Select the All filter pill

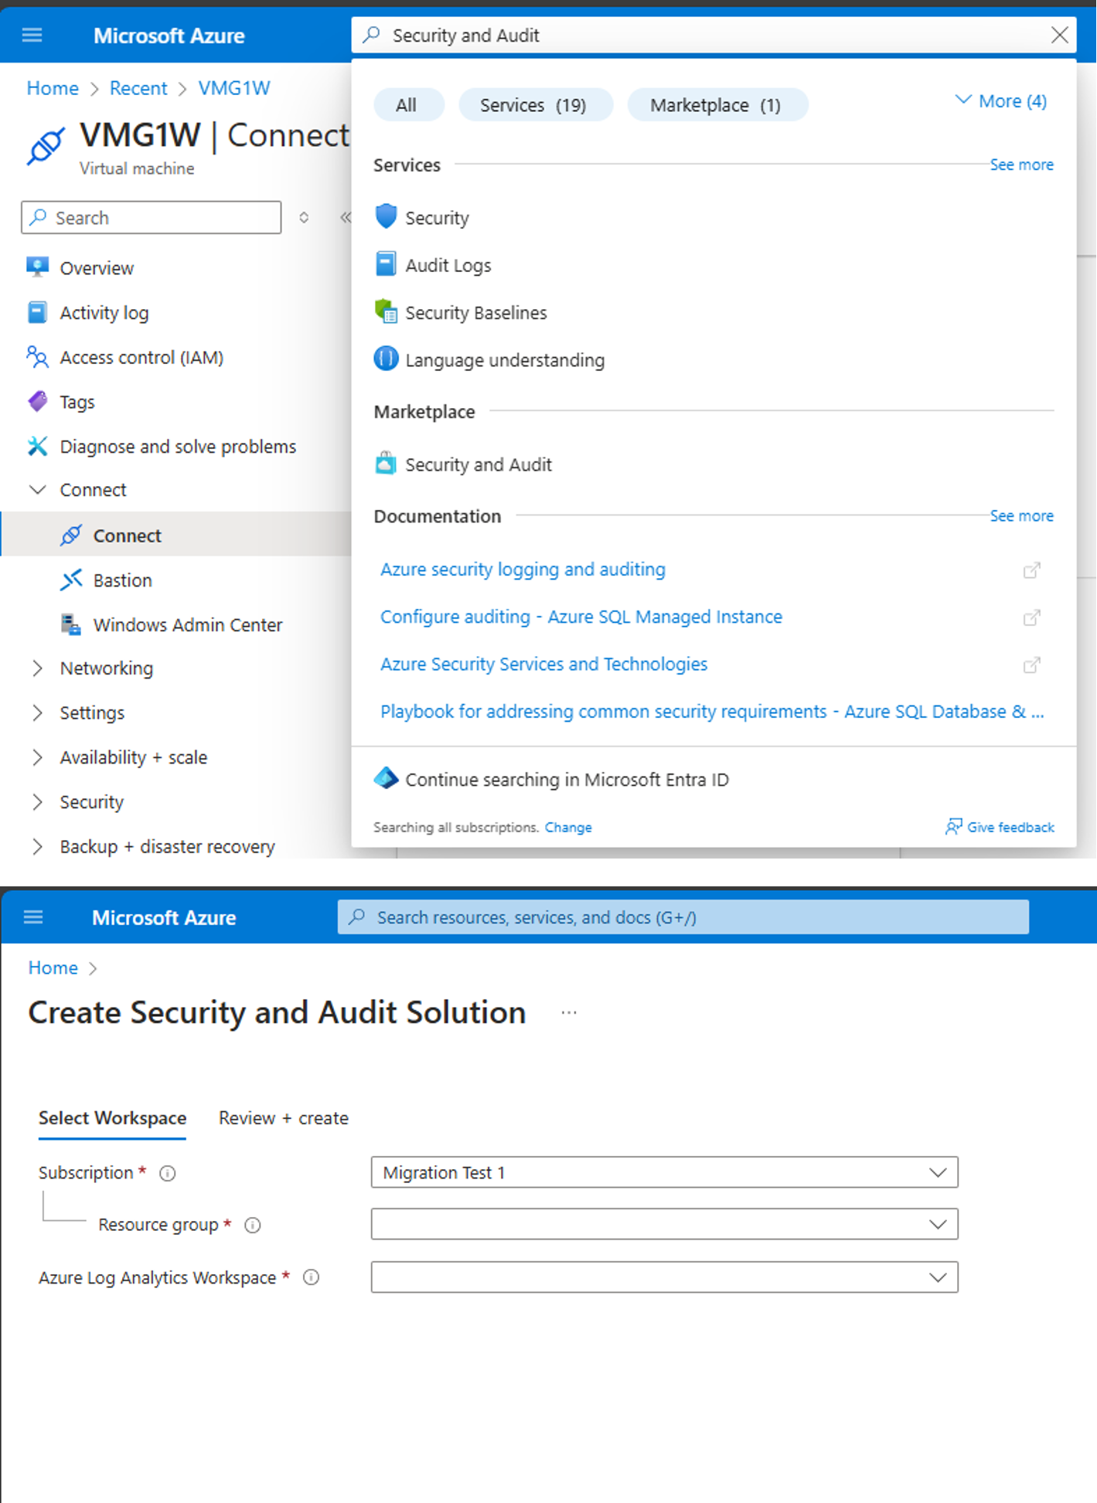pyautogui.click(x=408, y=104)
